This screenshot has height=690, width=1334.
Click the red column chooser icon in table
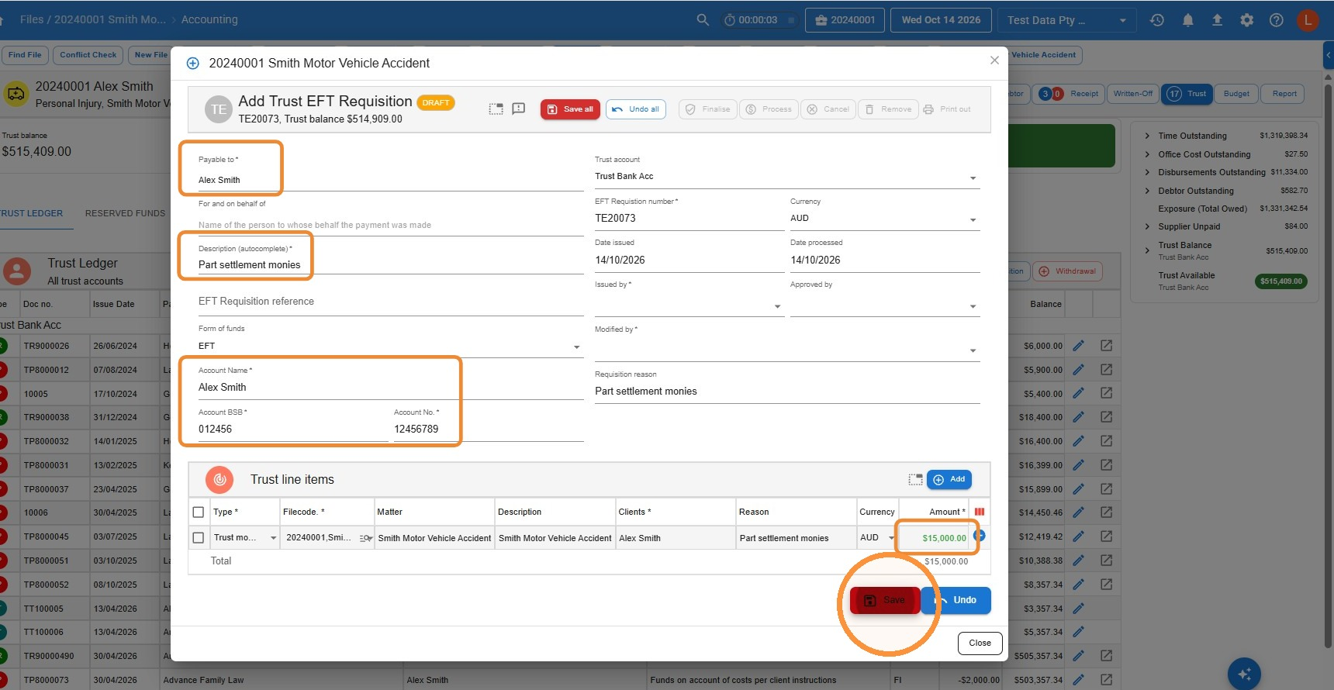[x=980, y=512]
